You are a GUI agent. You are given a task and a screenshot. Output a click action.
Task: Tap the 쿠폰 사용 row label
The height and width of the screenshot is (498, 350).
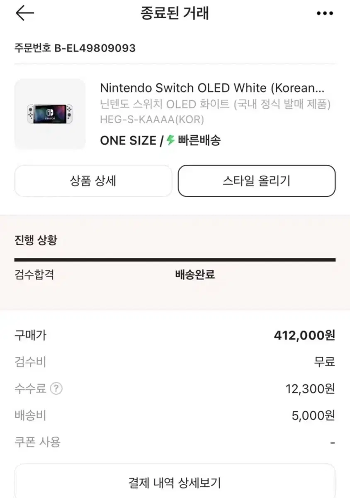pos(37,442)
